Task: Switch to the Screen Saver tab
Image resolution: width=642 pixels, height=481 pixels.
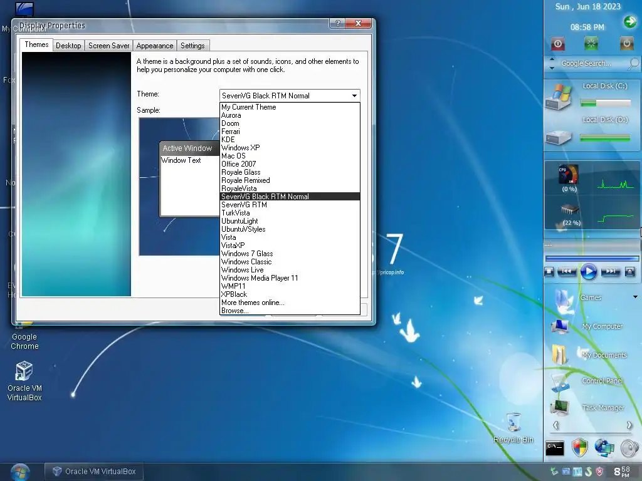Action: [x=108, y=45]
